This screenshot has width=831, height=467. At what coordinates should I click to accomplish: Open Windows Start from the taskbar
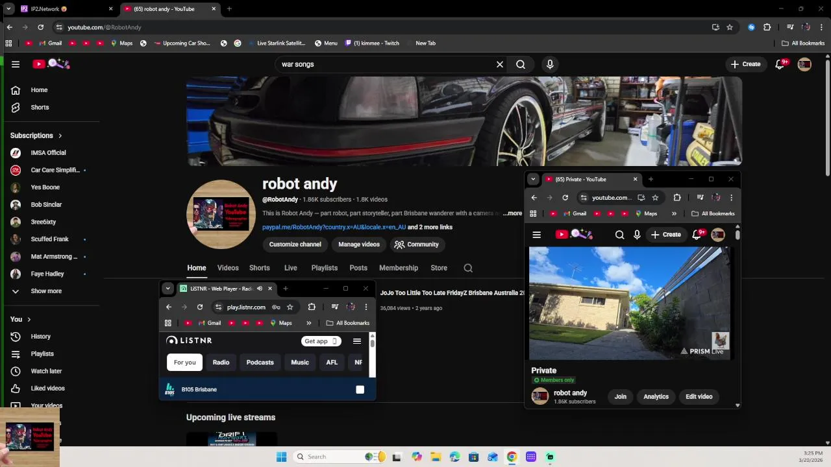click(x=281, y=457)
